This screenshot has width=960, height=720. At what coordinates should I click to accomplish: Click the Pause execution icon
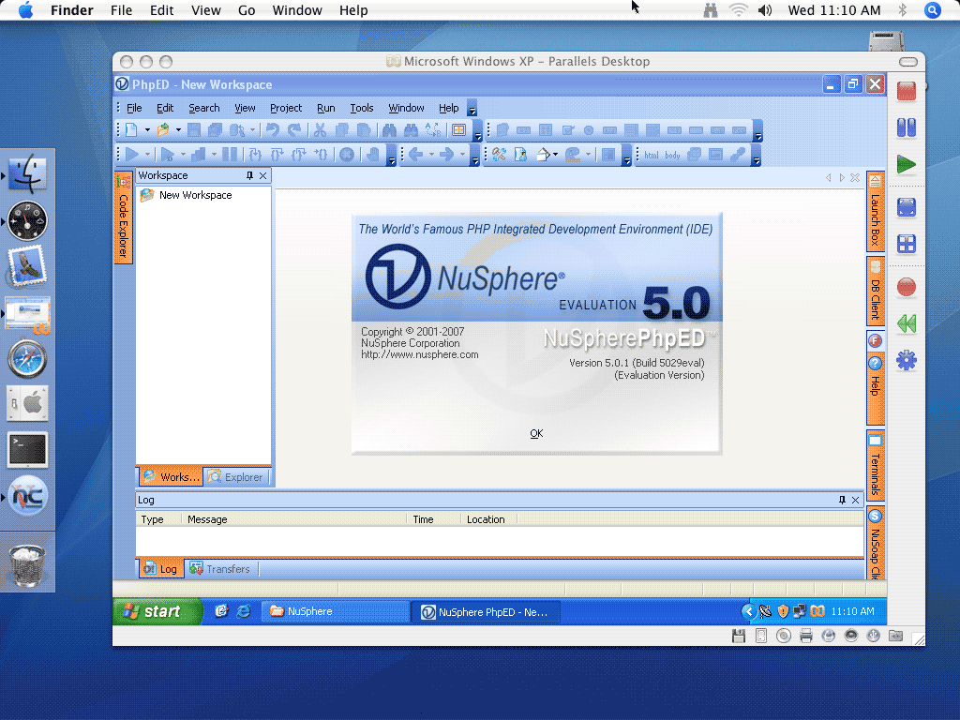230,155
